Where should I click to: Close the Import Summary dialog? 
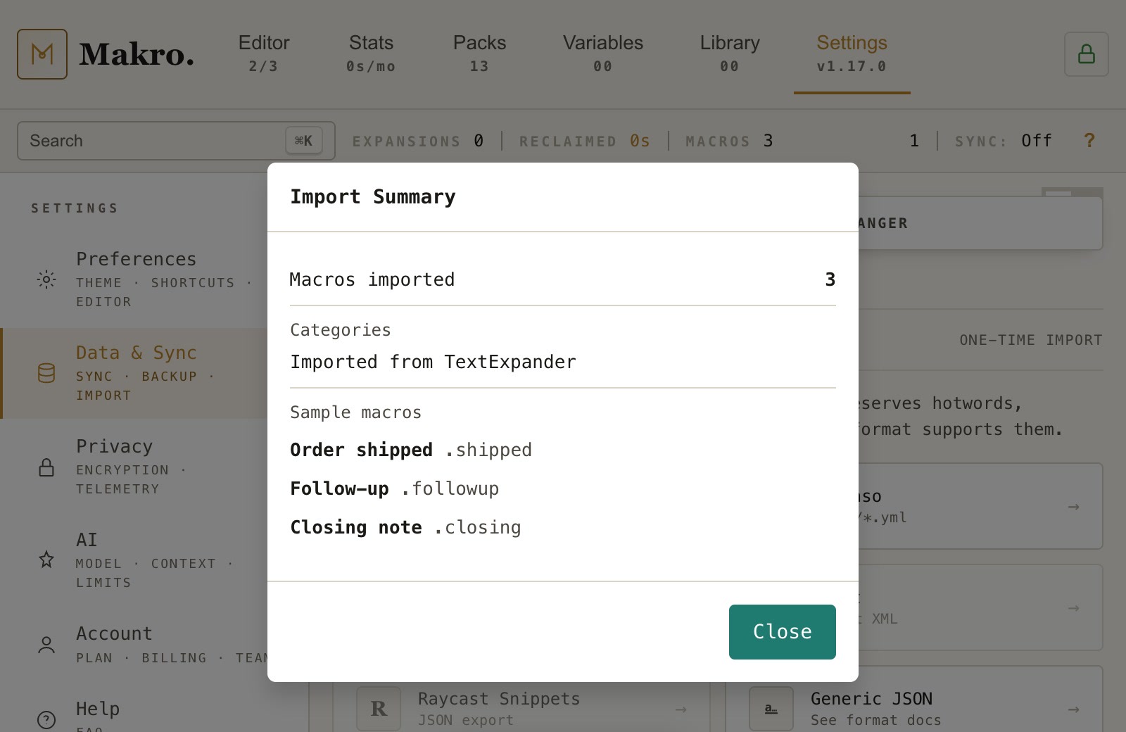click(783, 632)
